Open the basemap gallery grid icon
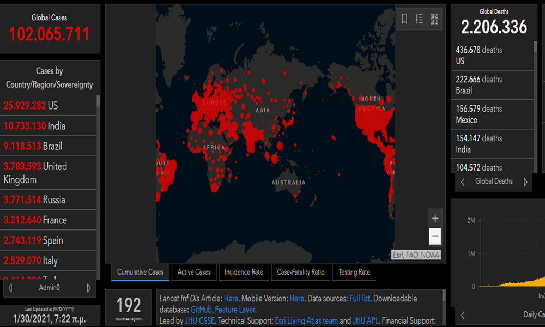545x327 pixels. 434,19
